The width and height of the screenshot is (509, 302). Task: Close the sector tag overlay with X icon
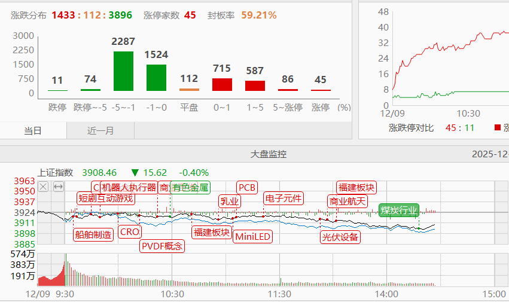(x=43, y=187)
